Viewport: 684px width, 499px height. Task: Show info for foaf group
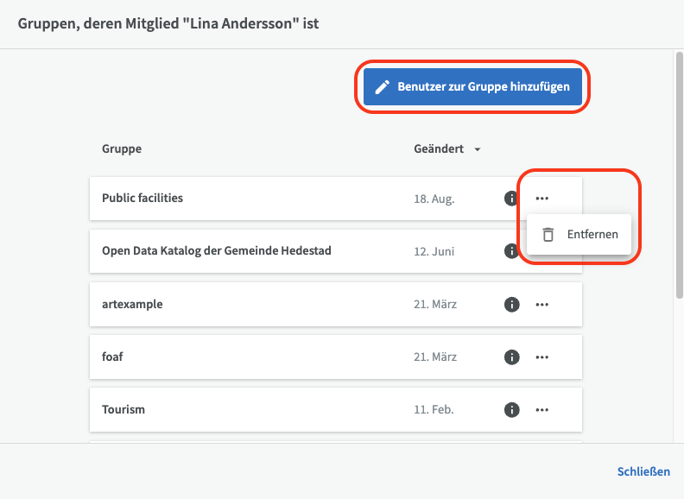tap(511, 357)
